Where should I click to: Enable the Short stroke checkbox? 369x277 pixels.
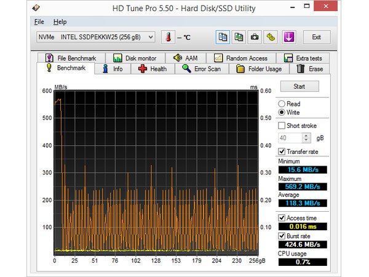pyautogui.click(x=282, y=126)
